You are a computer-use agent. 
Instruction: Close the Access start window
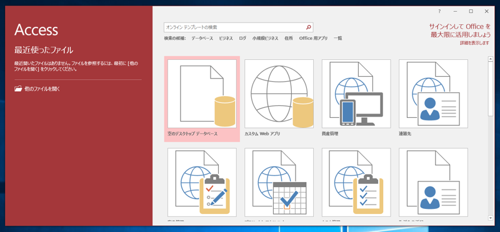(x=487, y=11)
